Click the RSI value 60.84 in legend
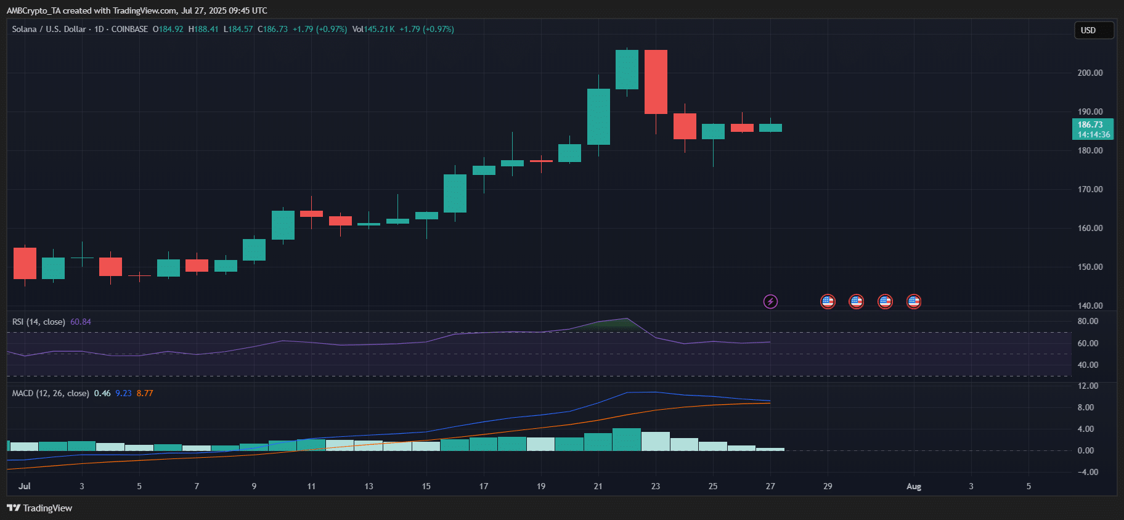Image resolution: width=1124 pixels, height=520 pixels. click(x=81, y=322)
